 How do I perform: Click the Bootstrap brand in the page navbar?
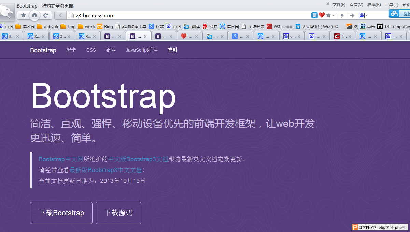[43, 50]
